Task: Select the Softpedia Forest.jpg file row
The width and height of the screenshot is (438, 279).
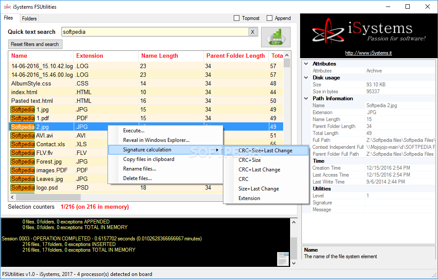Action: 59,161
